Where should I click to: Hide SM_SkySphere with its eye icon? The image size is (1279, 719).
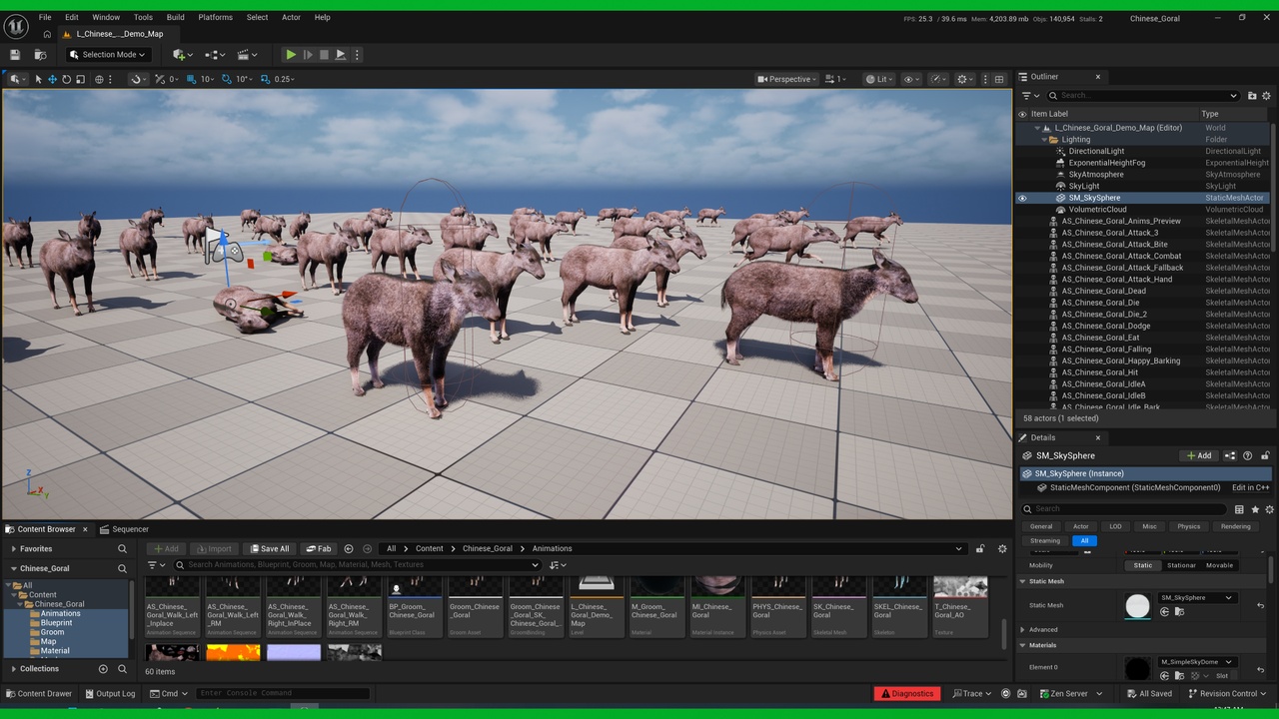pos(1022,198)
